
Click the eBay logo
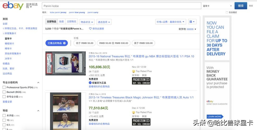pos(13,6)
